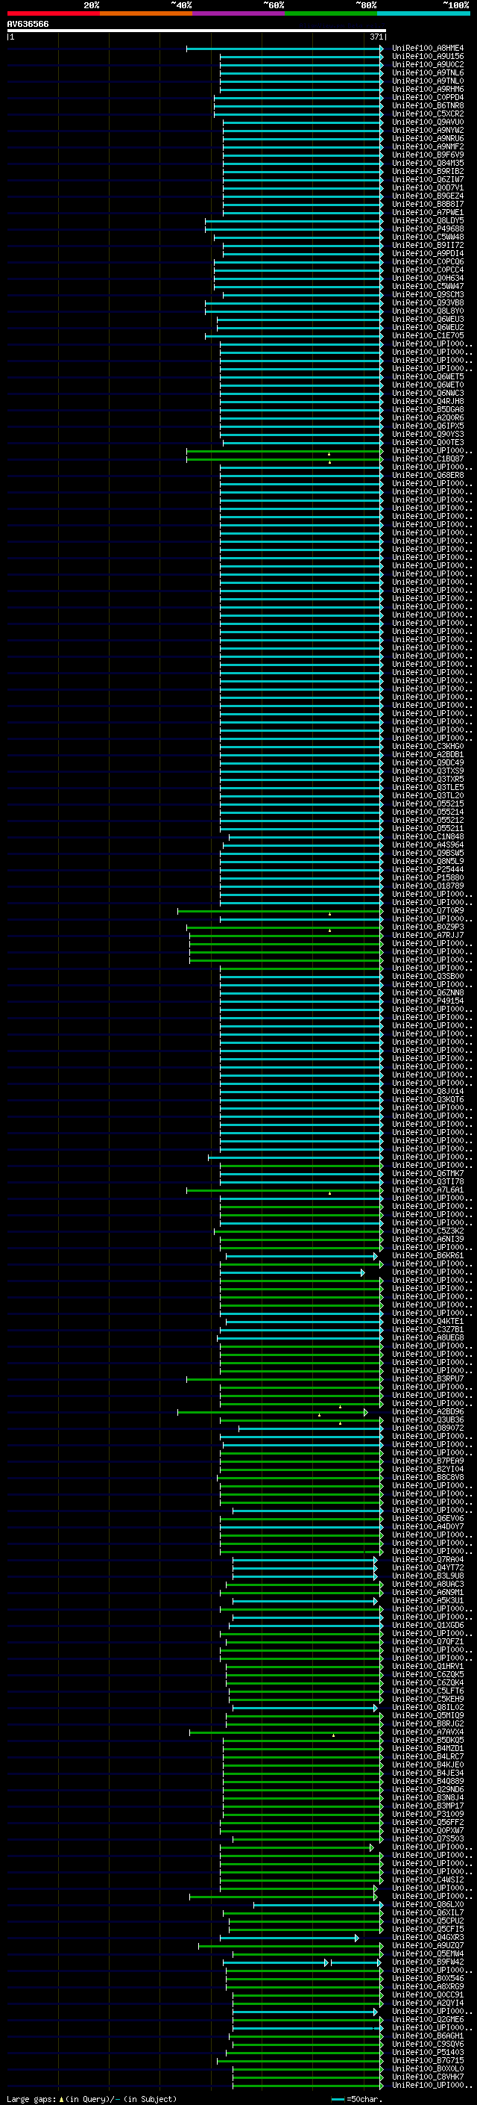Select the purple ~60% identity legend segment

point(238,13)
